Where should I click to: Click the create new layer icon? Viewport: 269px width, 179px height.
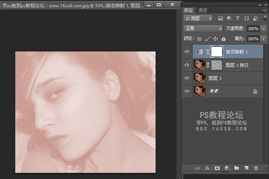(246, 168)
